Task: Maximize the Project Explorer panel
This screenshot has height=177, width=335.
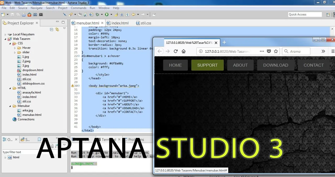Action: pyautogui.click(x=63, y=22)
